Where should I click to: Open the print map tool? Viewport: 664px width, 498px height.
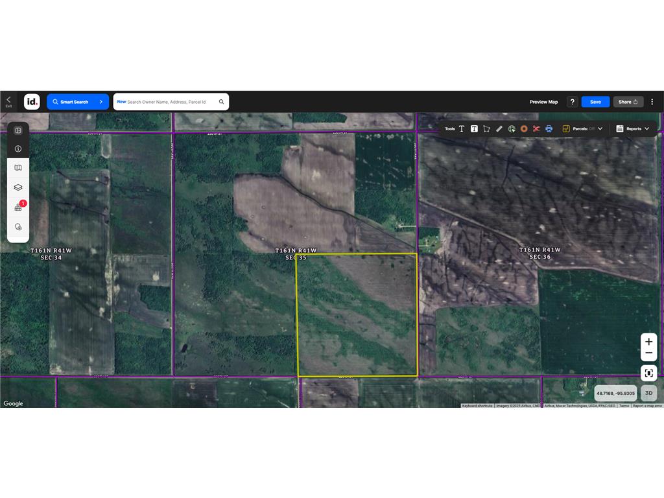[x=549, y=128]
